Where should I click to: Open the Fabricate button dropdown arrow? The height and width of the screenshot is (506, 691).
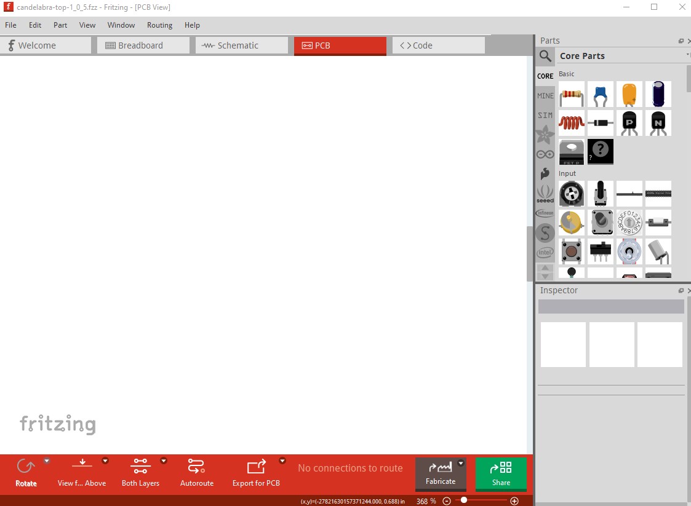tap(461, 463)
